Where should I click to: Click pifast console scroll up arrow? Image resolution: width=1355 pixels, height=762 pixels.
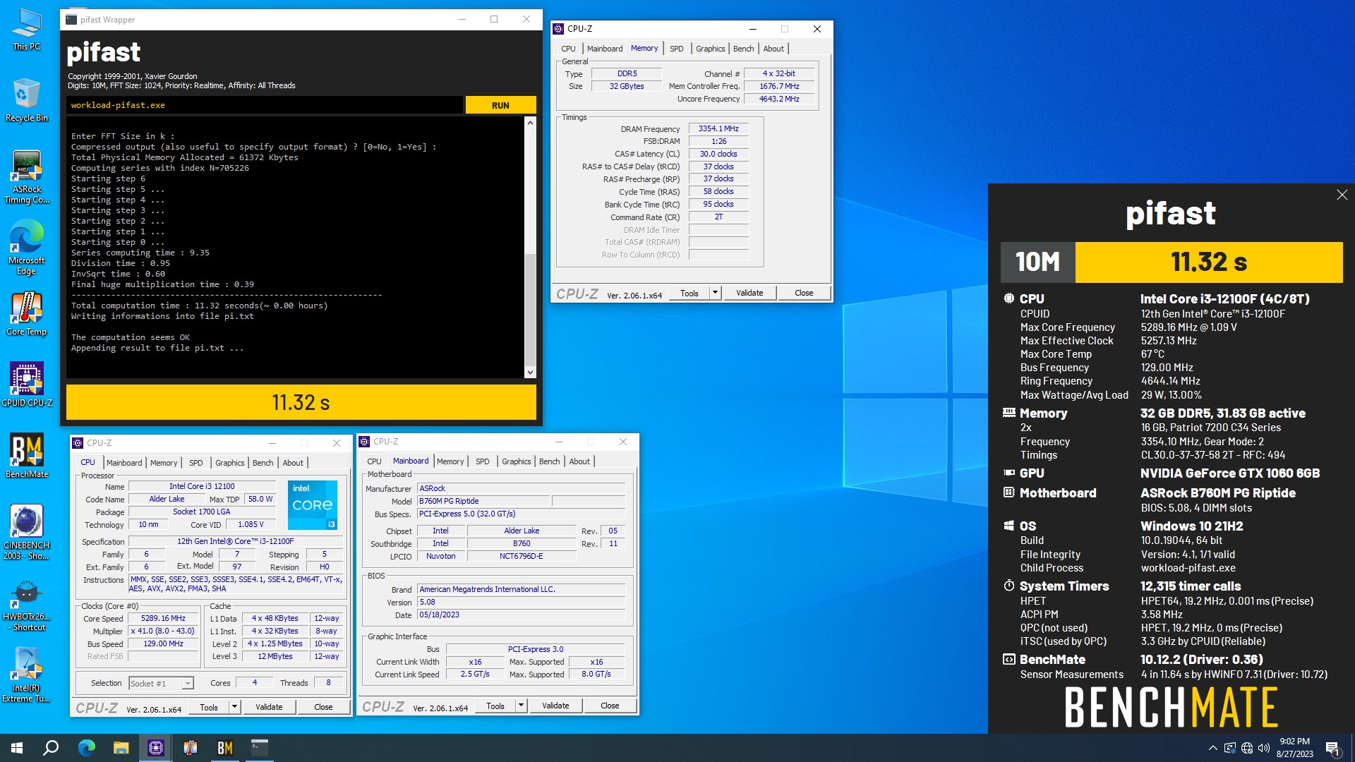pos(530,123)
